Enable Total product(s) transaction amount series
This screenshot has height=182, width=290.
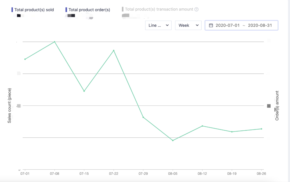159,9
